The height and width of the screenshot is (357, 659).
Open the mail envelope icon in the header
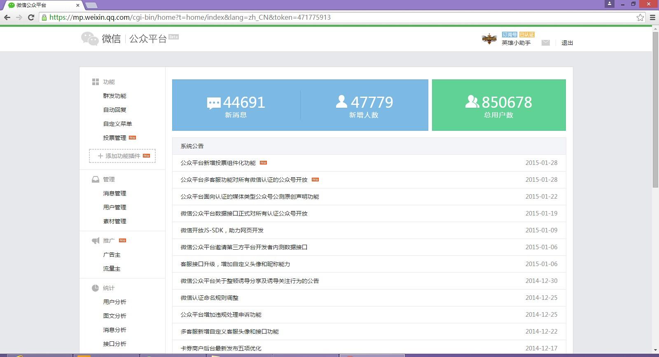tap(546, 43)
